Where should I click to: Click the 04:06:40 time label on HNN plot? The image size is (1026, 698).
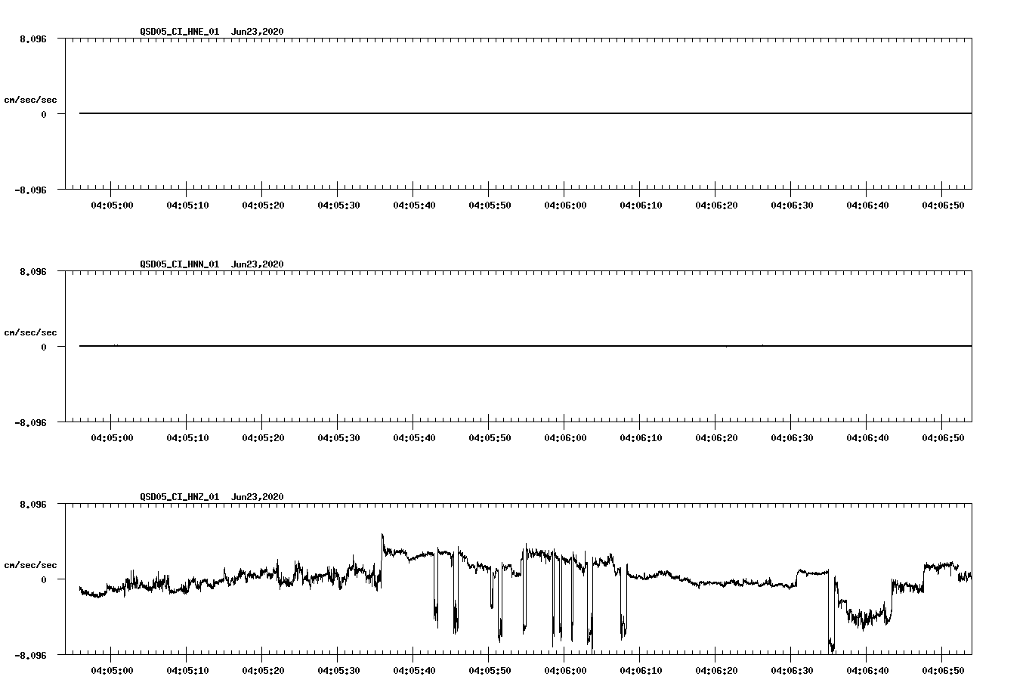[867, 438]
